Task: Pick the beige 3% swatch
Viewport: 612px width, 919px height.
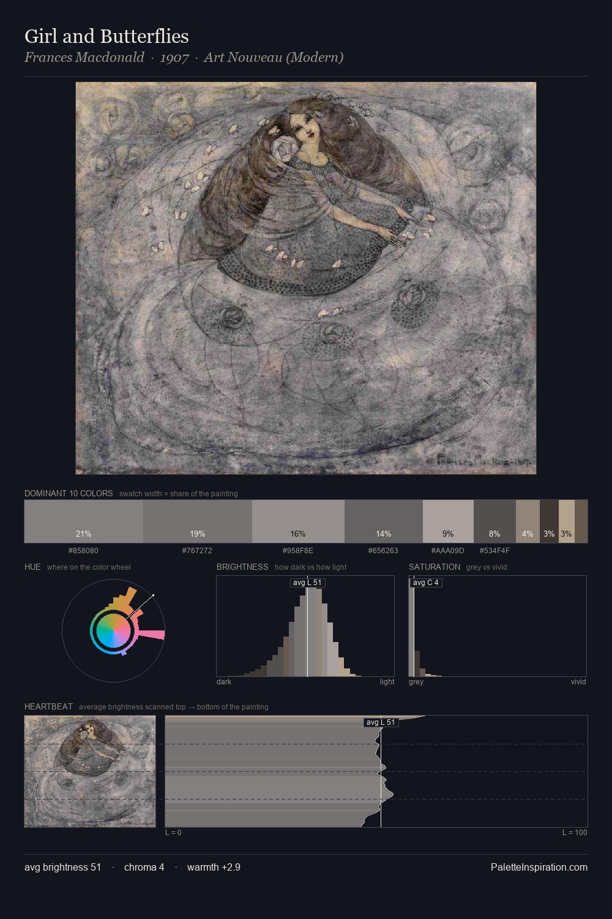Action: click(x=567, y=521)
